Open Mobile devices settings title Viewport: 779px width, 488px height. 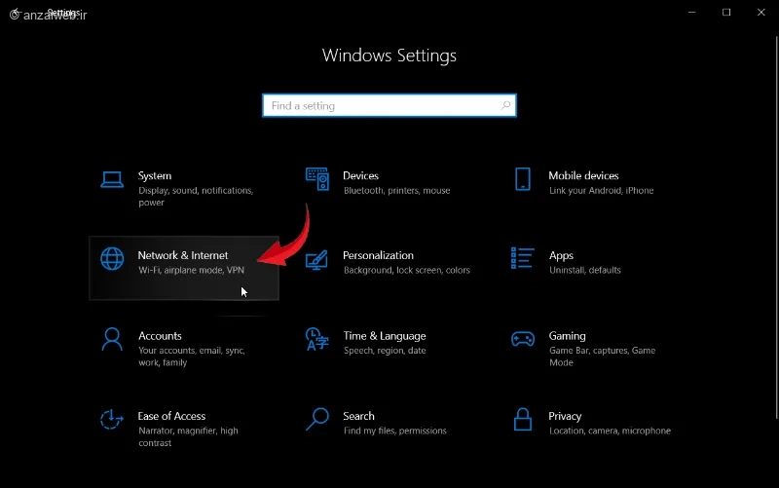pyautogui.click(x=583, y=176)
